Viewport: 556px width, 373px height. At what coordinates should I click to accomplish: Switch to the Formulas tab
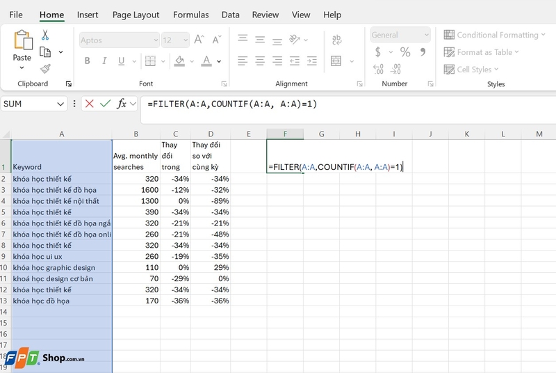point(190,15)
